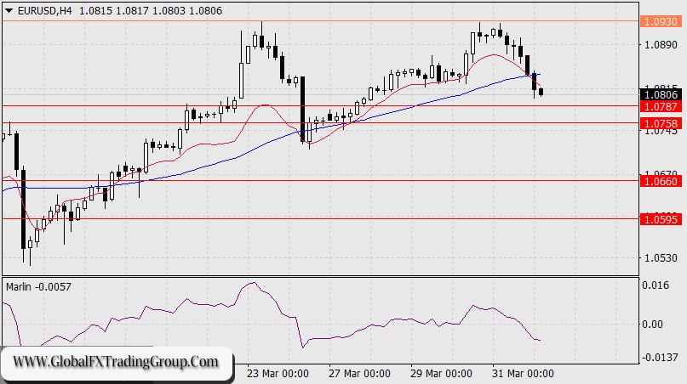
Task: Click the 29 Mar 00:00 time label
Action: [x=441, y=374]
